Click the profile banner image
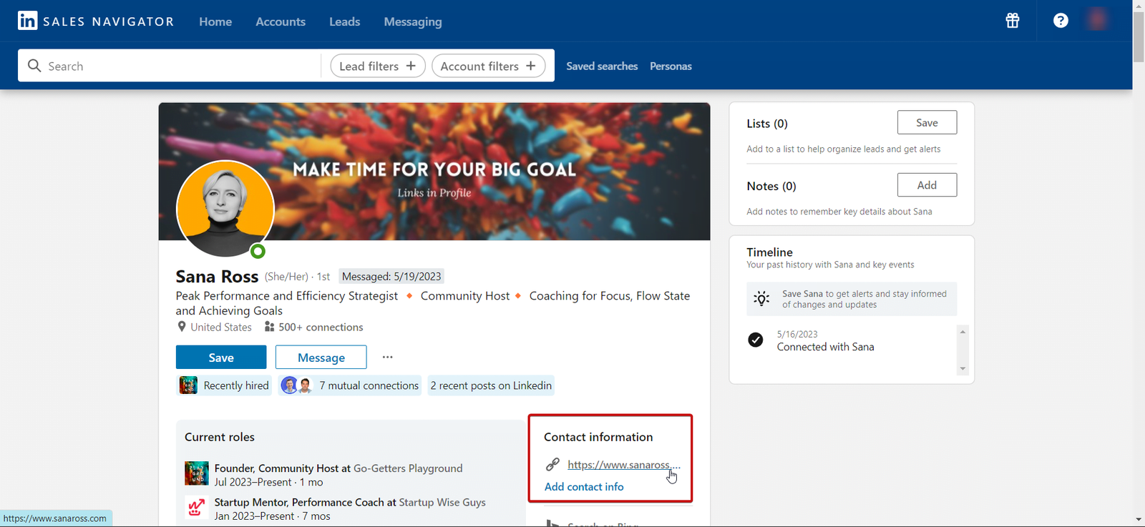1145x527 pixels. [434, 172]
